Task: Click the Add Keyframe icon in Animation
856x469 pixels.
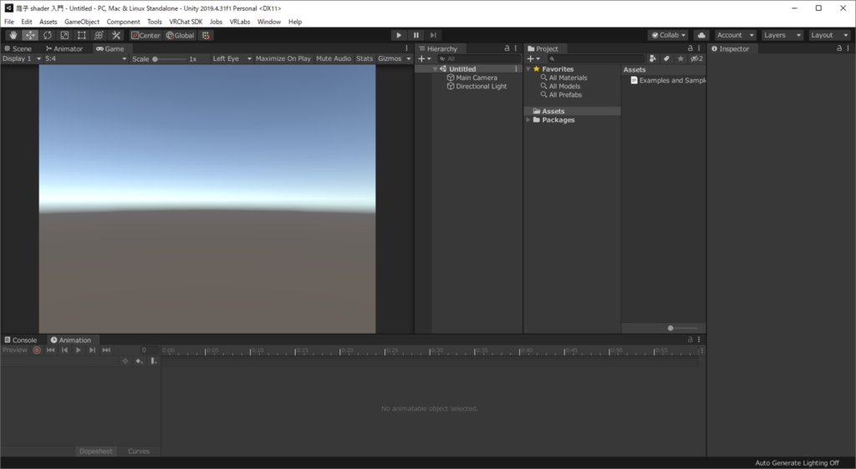Action: coord(140,361)
